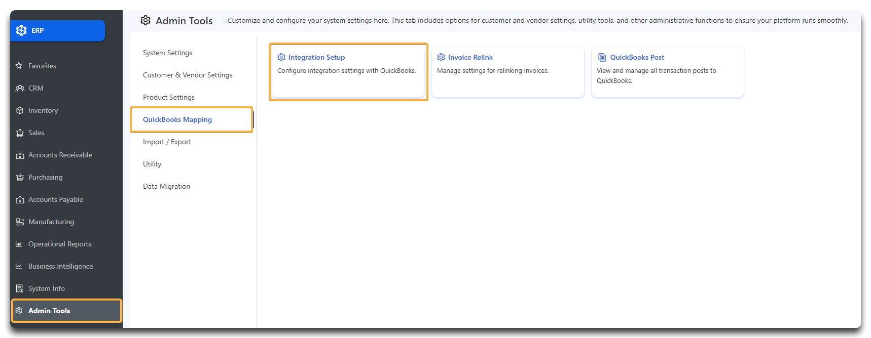871x338 pixels.
Task: Click the Inventory box icon
Action: (x=20, y=110)
